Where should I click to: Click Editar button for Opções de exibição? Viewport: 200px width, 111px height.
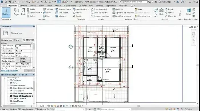click(23, 61)
